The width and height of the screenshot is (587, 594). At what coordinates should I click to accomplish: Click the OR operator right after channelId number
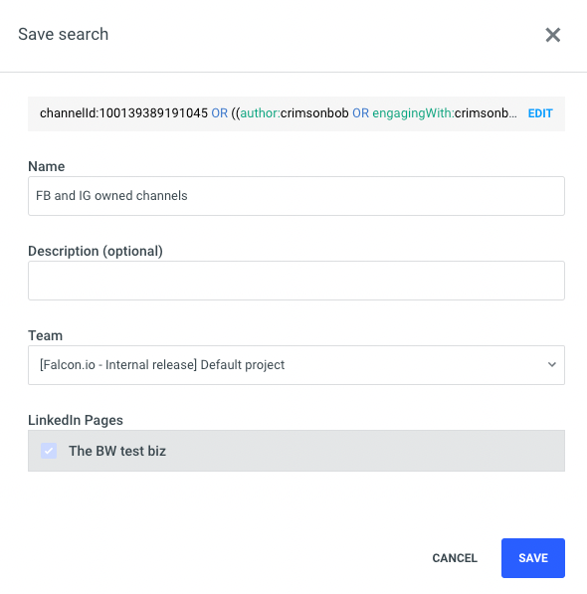(219, 112)
